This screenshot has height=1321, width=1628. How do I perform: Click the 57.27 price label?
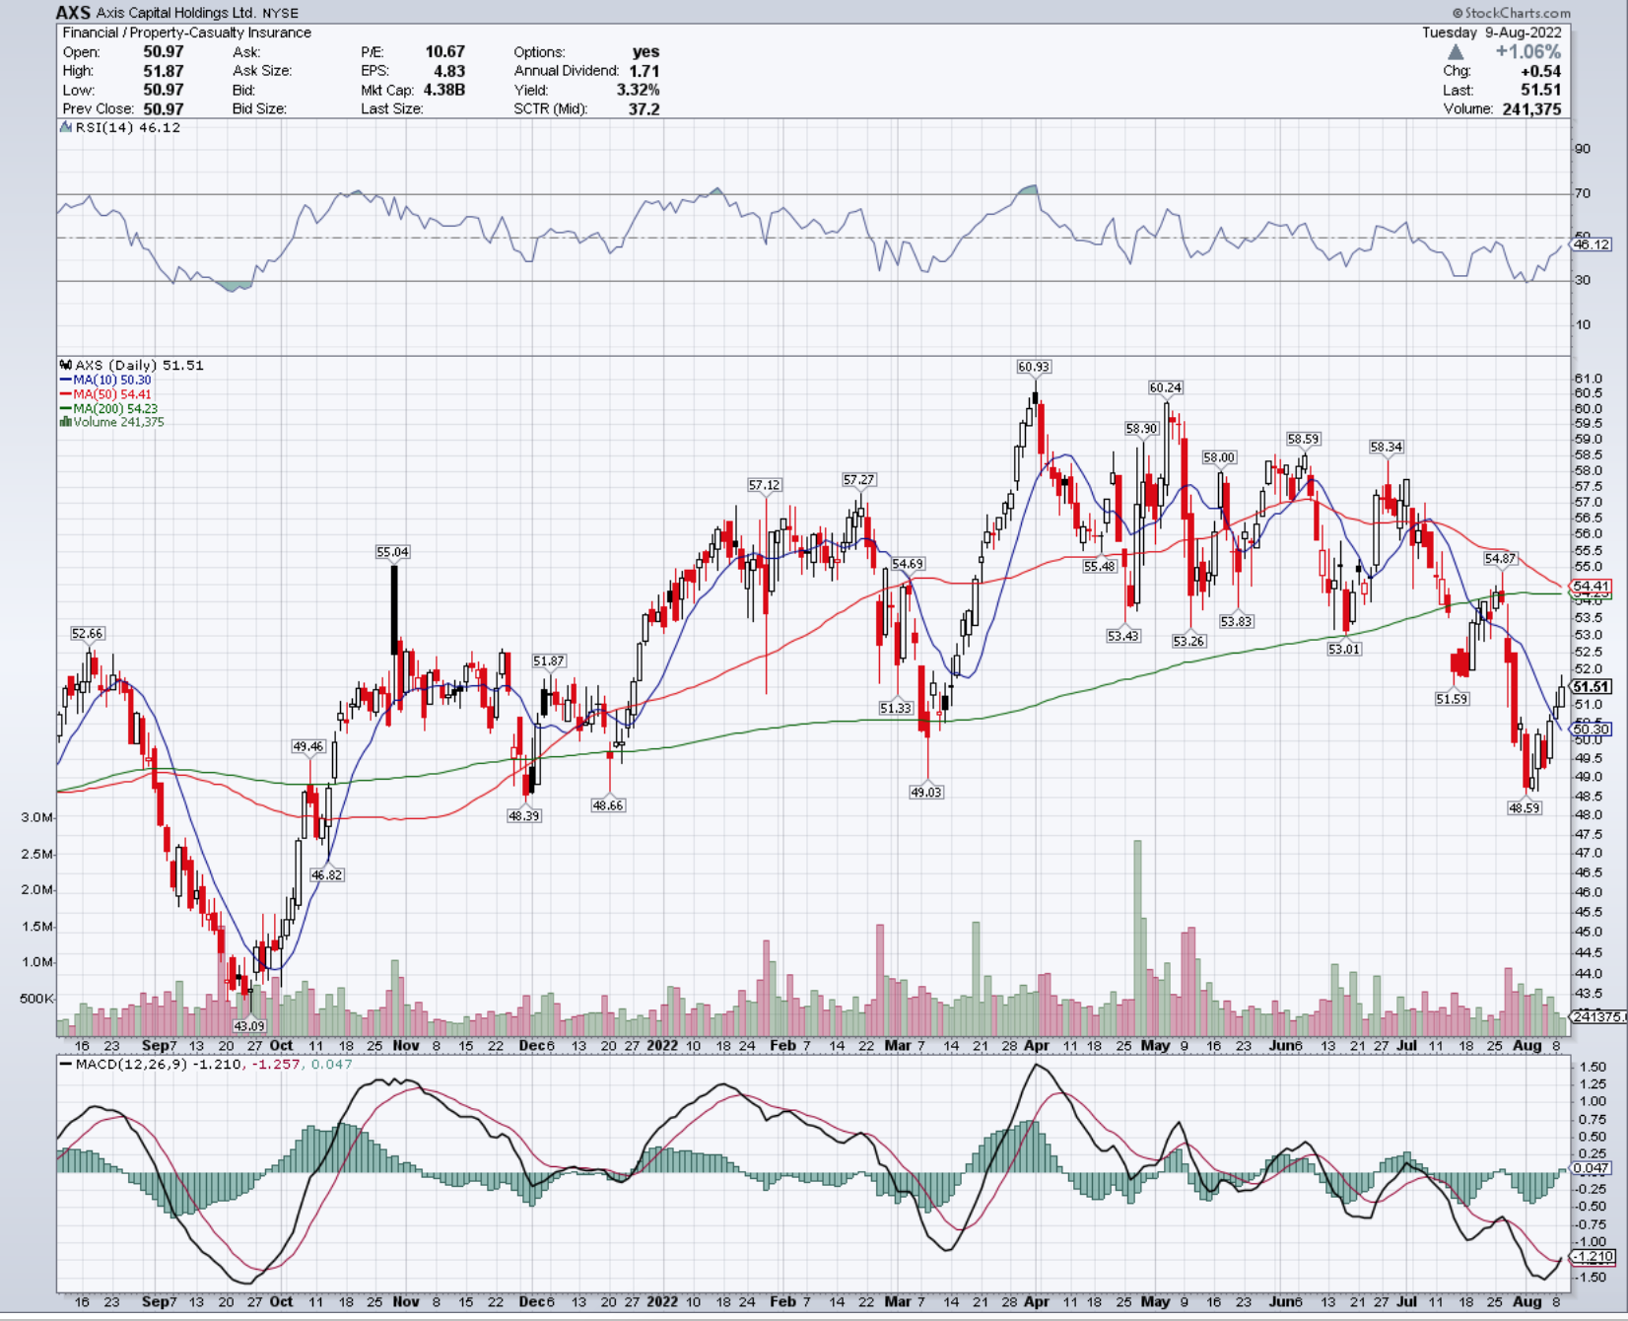click(x=858, y=480)
